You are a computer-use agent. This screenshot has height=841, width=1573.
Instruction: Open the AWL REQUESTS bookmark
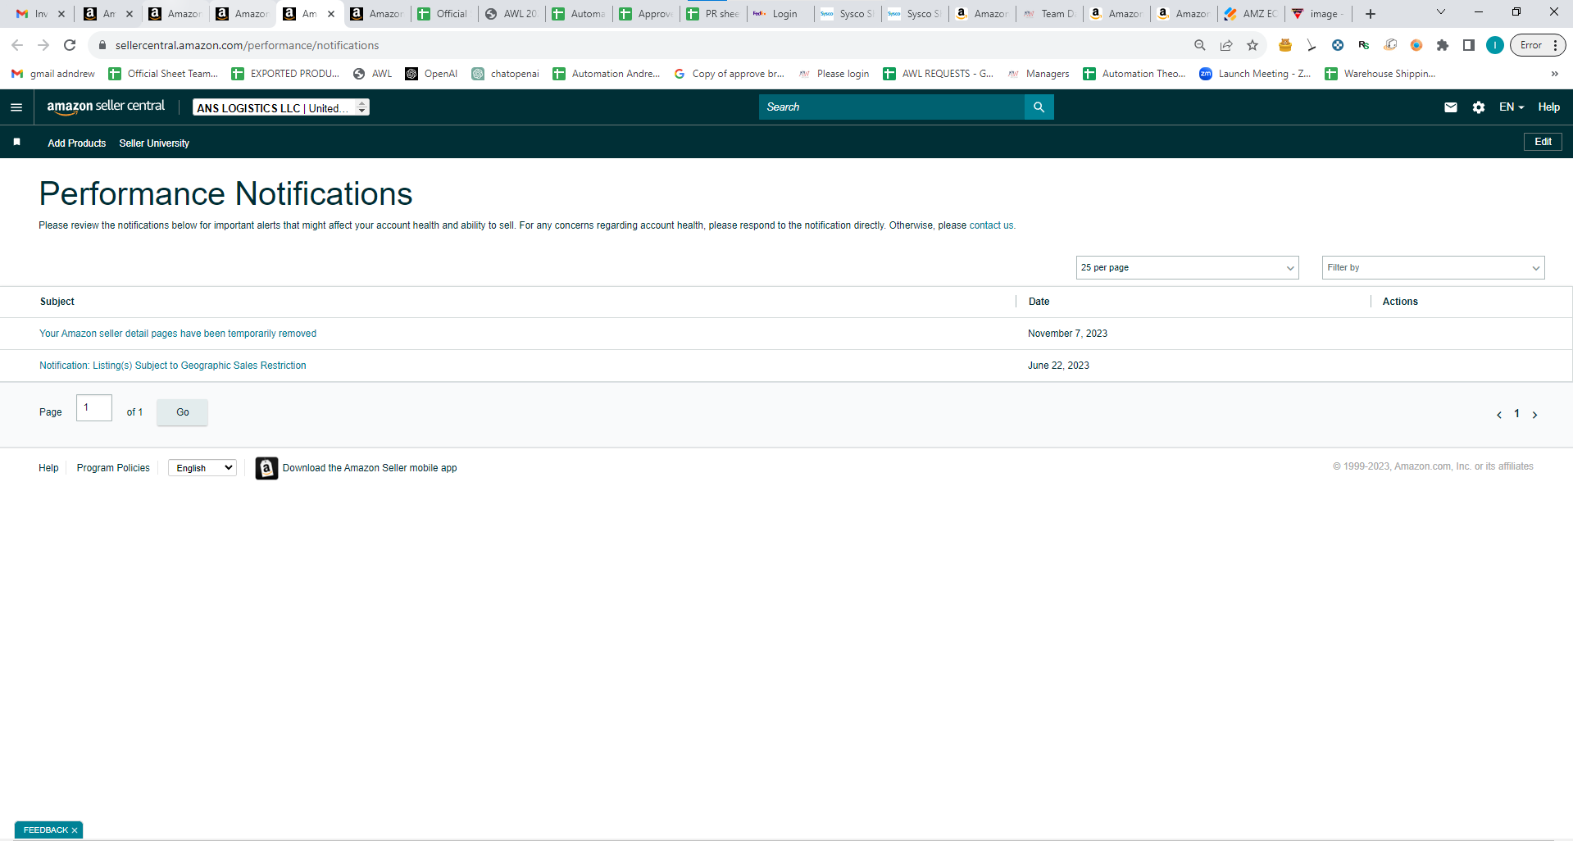click(938, 74)
